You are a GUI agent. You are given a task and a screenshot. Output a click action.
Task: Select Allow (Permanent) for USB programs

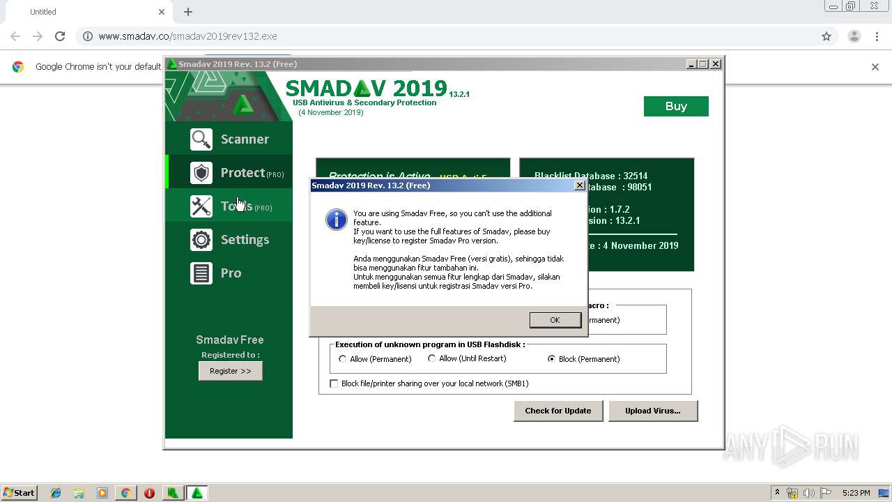coord(342,359)
